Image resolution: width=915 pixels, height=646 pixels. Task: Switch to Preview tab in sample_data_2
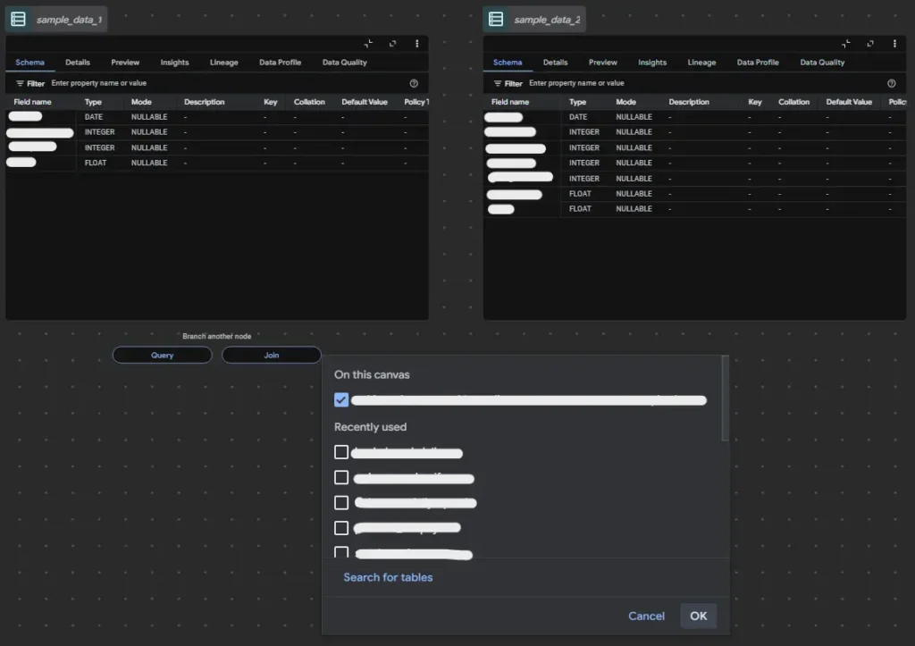coord(603,63)
